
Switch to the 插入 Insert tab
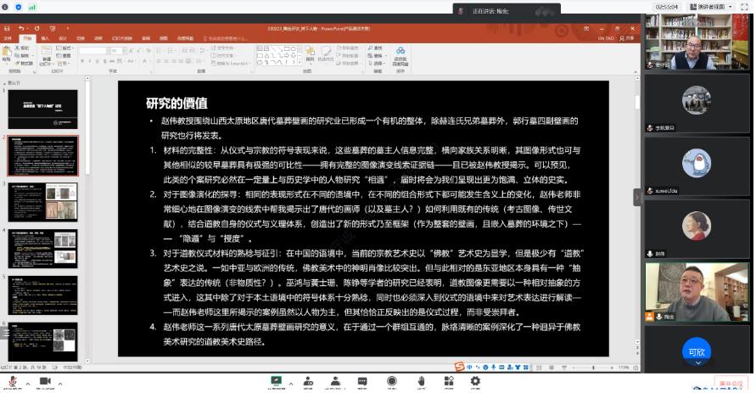(x=45, y=38)
